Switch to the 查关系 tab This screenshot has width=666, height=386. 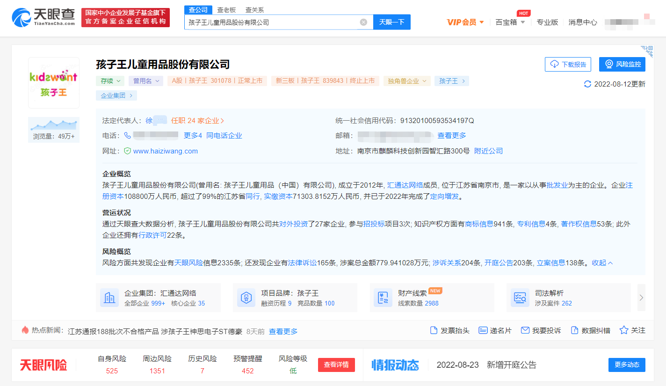(x=254, y=10)
